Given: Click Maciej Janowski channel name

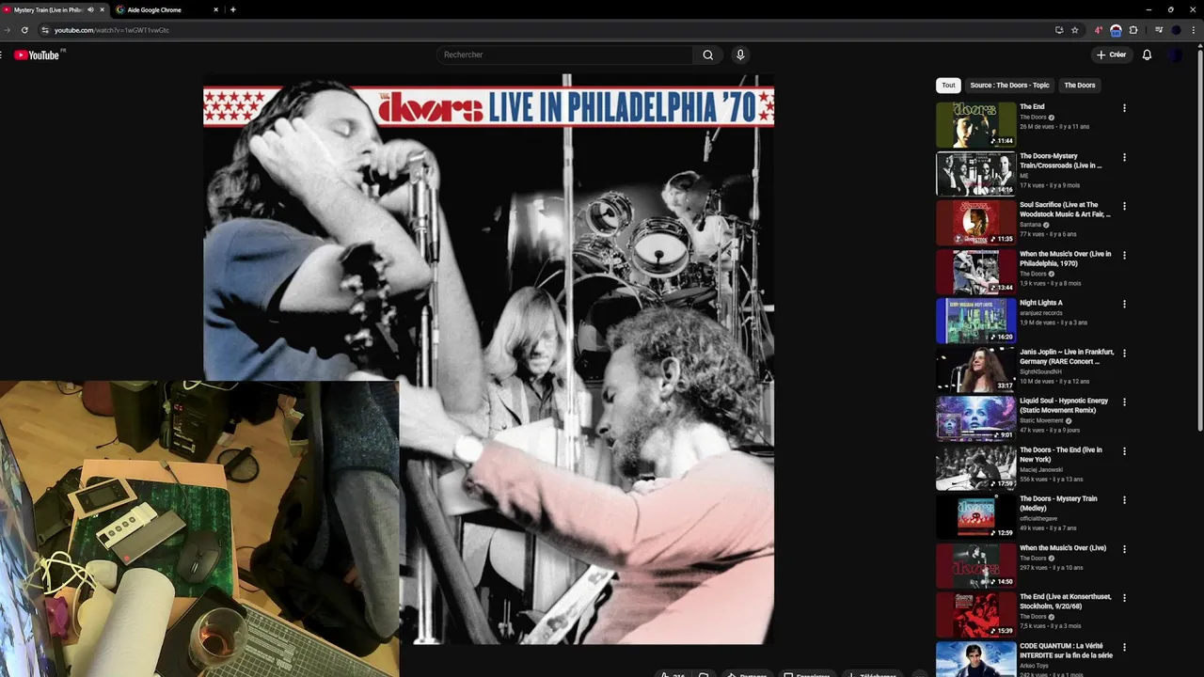Looking at the screenshot, I should click(1041, 469).
